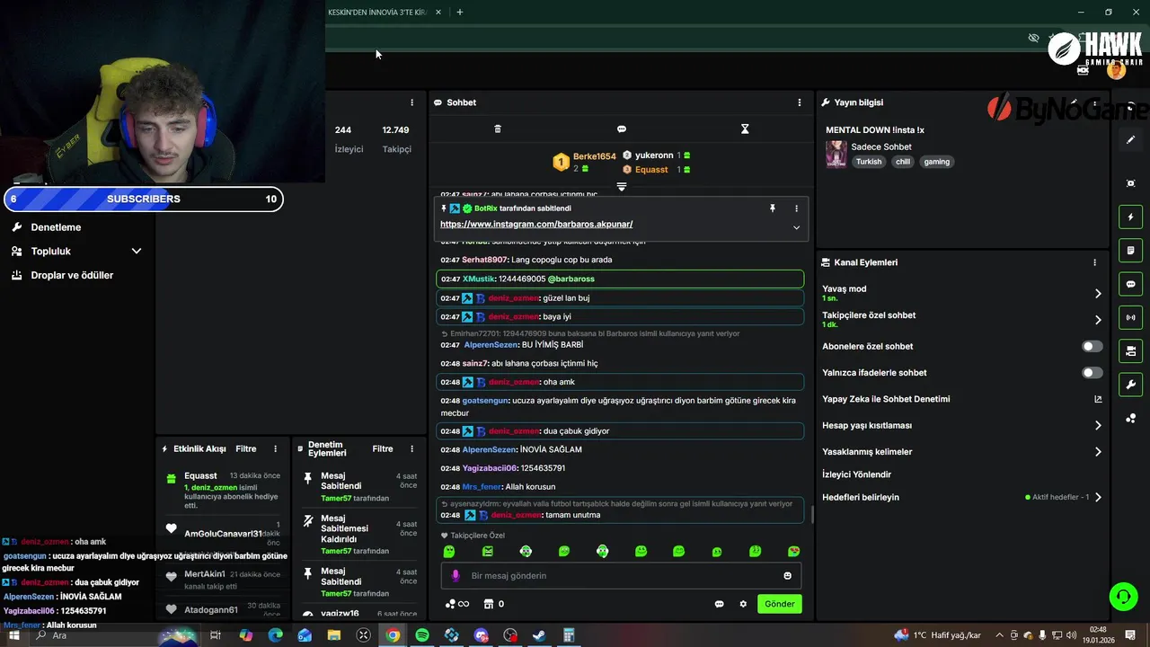Image resolution: width=1150 pixels, height=647 pixels.
Task: Toggle the notes panel icon in right sidebar
Action: click(1130, 250)
